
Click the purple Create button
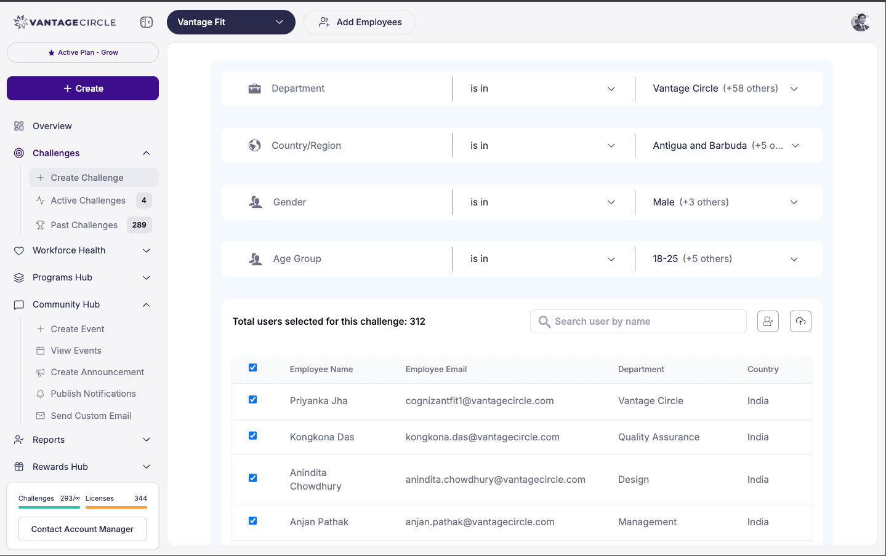coord(83,89)
